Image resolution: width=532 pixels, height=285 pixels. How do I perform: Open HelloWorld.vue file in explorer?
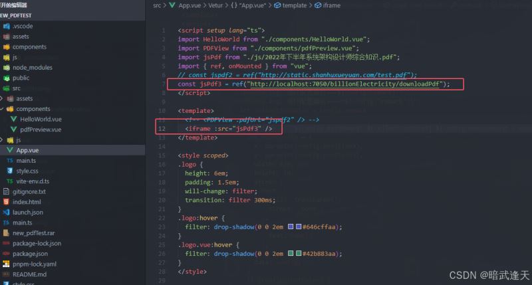pyautogui.click(x=41, y=120)
